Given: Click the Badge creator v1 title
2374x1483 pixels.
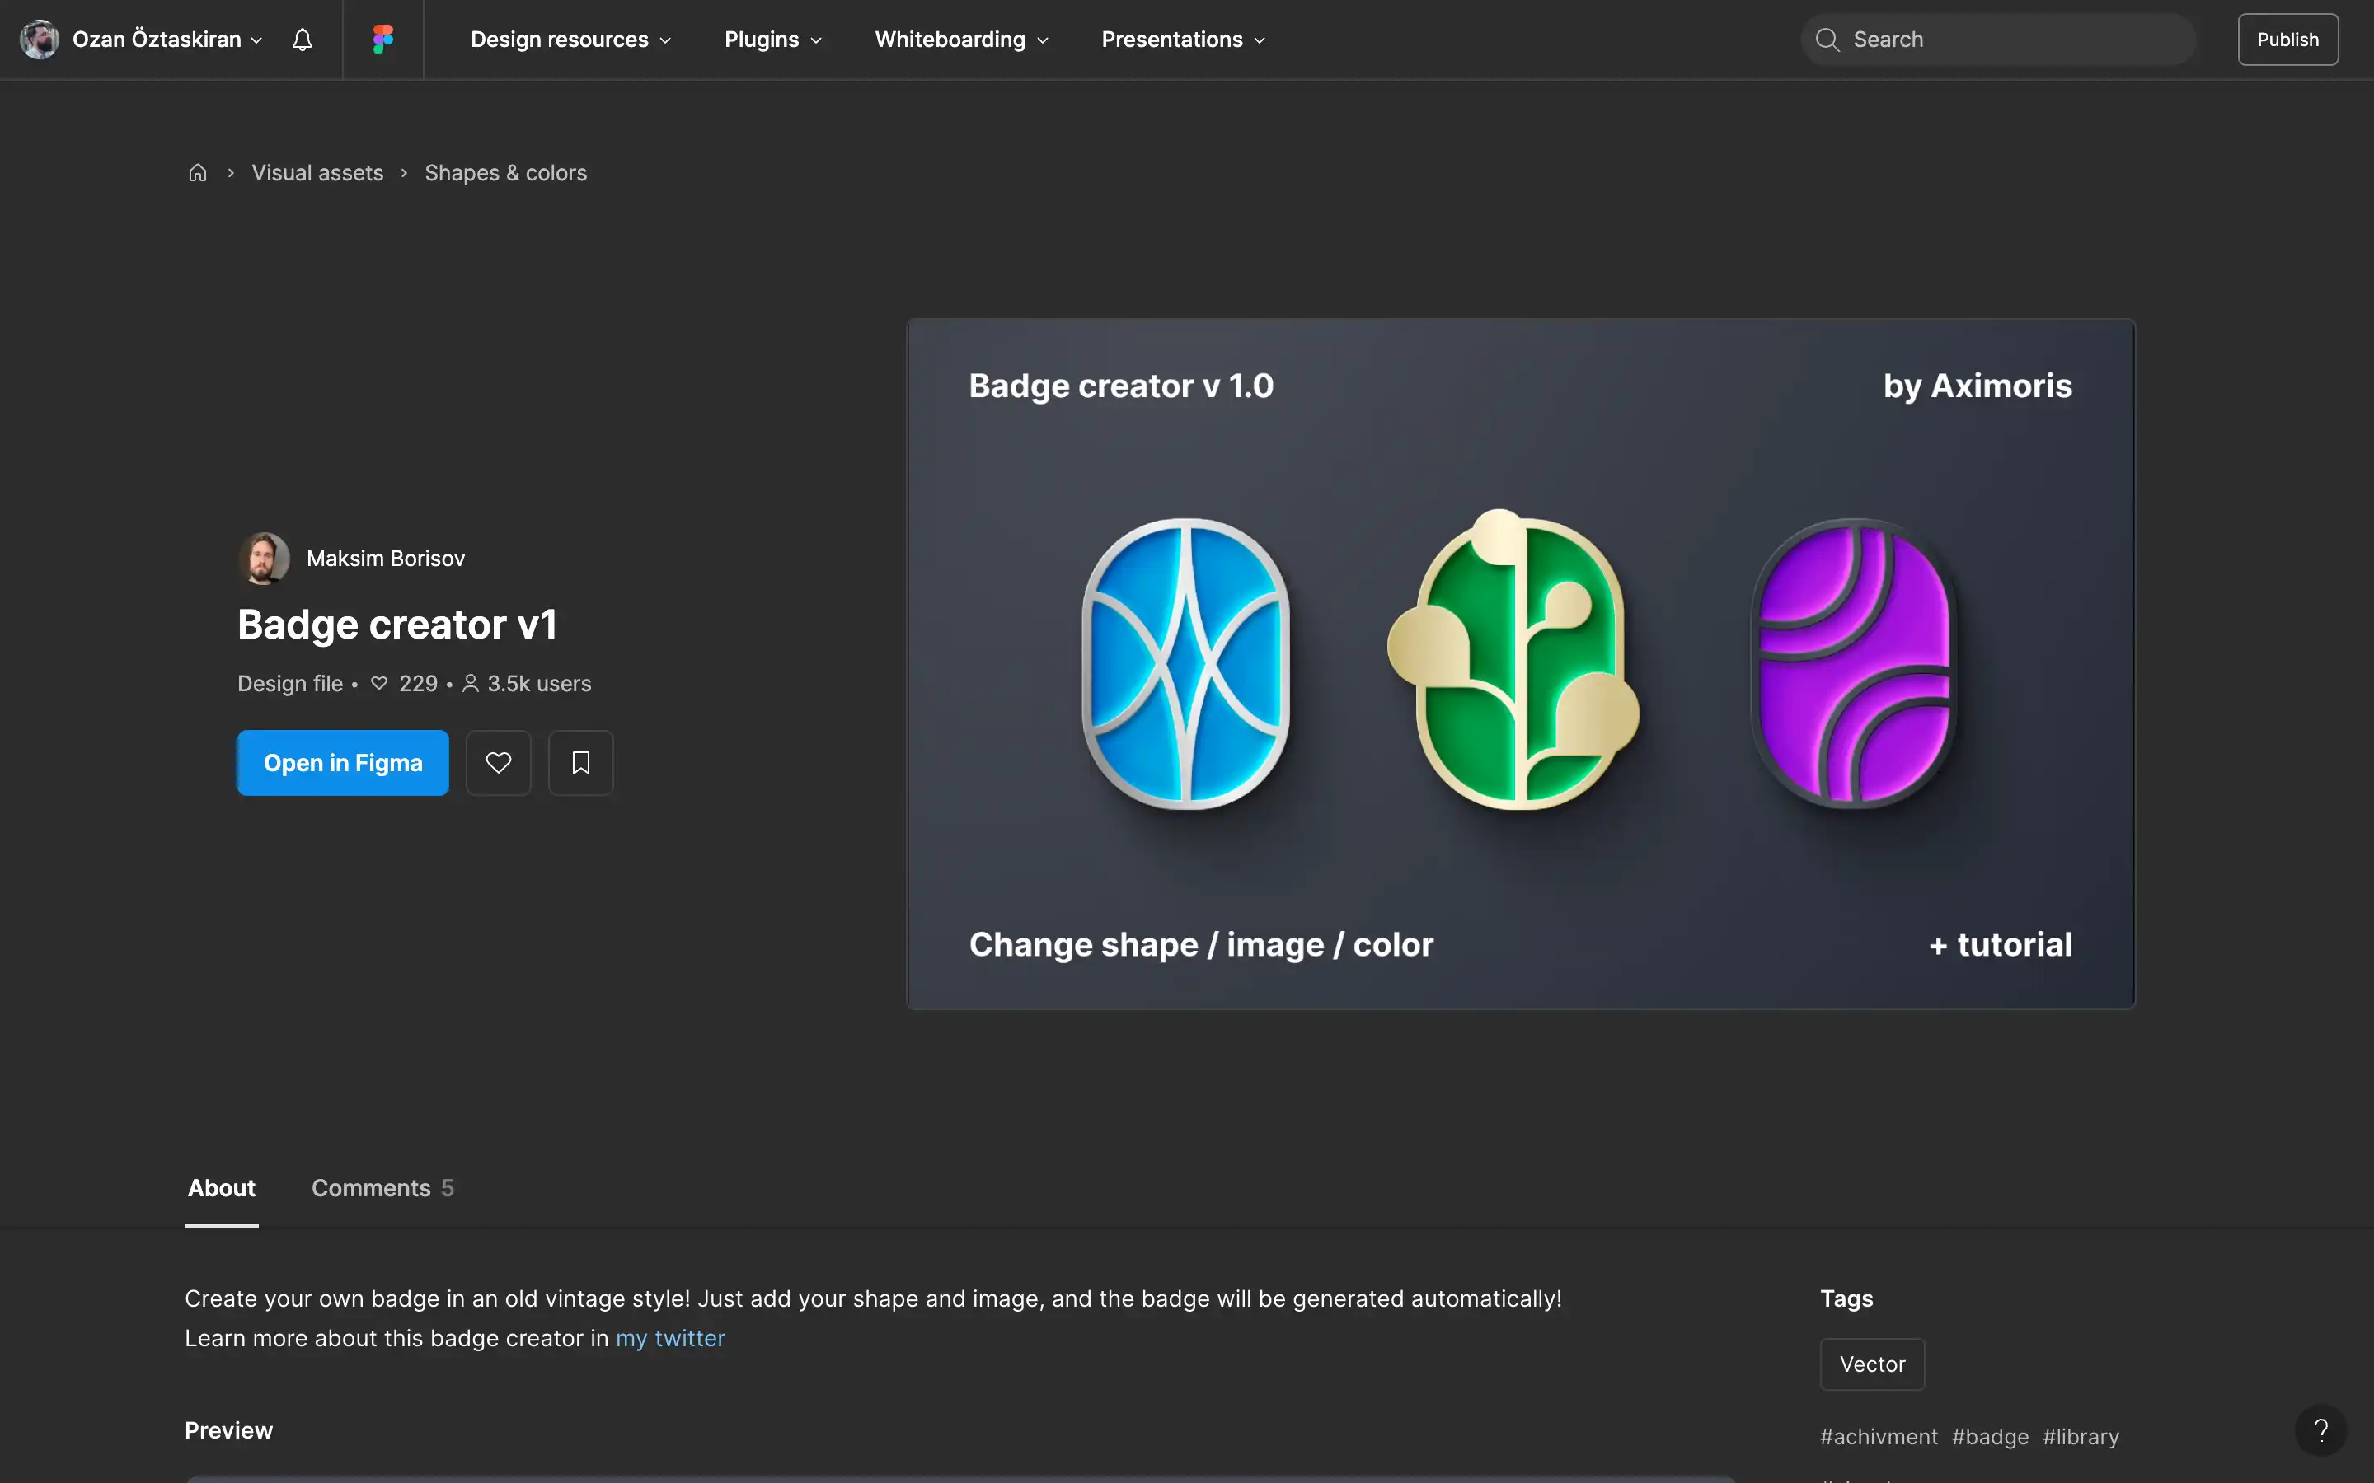Looking at the screenshot, I should [x=397, y=625].
